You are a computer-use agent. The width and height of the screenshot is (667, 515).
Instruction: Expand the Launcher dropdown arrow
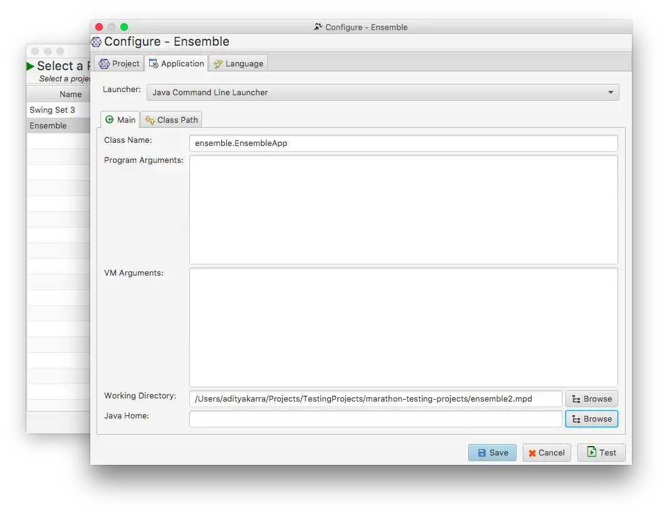pyautogui.click(x=611, y=92)
